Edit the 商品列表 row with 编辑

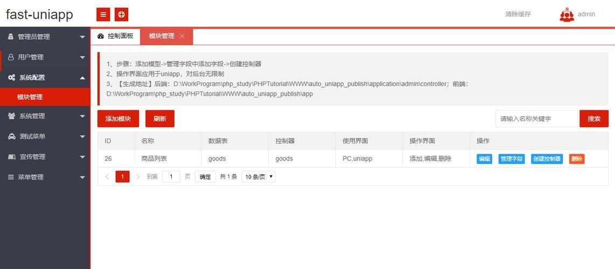coord(484,159)
